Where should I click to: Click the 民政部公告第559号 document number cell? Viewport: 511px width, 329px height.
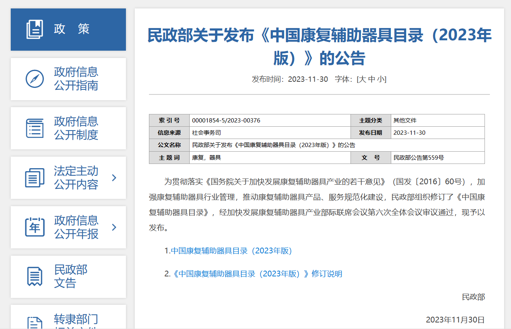418,157
